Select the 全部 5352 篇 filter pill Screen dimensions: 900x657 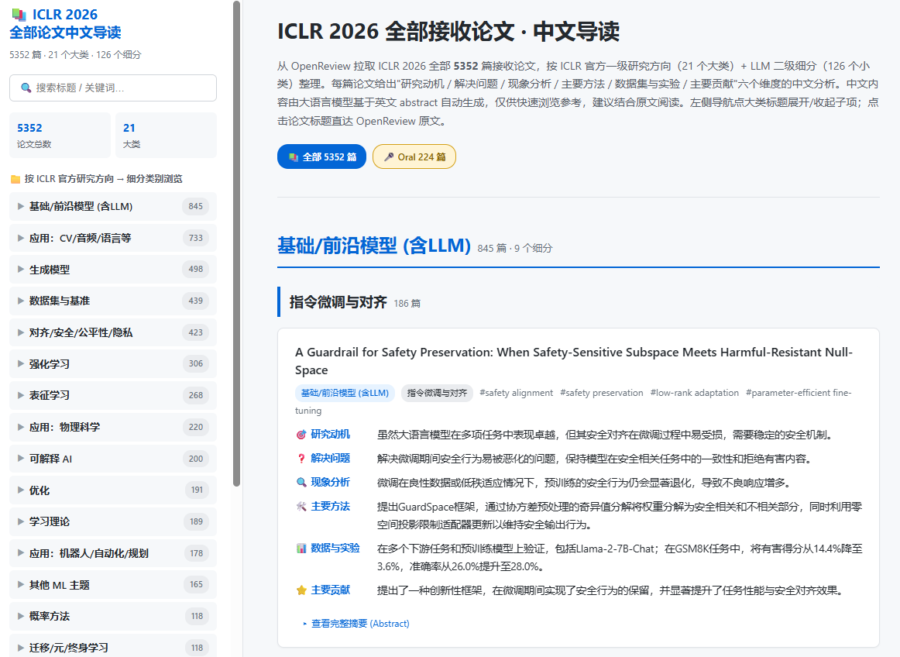(x=321, y=157)
